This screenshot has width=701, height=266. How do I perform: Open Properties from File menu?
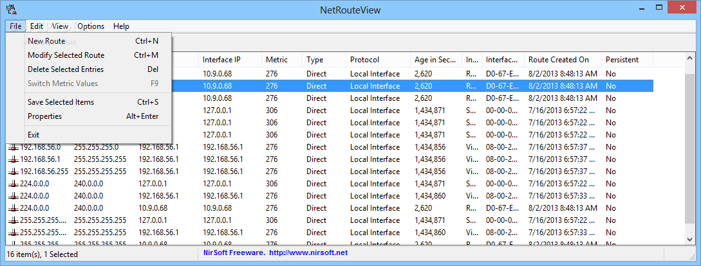(x=89, y=116)
